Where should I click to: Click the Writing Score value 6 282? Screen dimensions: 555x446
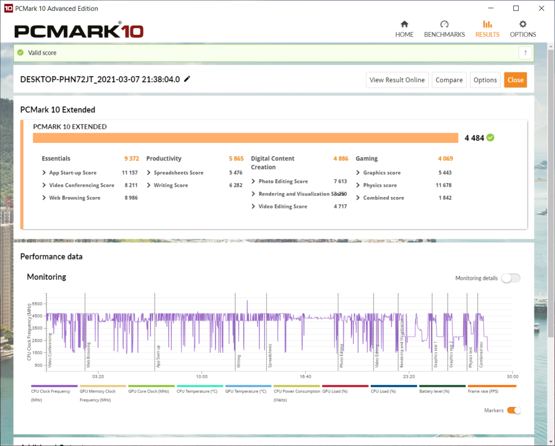coord(236,185)
